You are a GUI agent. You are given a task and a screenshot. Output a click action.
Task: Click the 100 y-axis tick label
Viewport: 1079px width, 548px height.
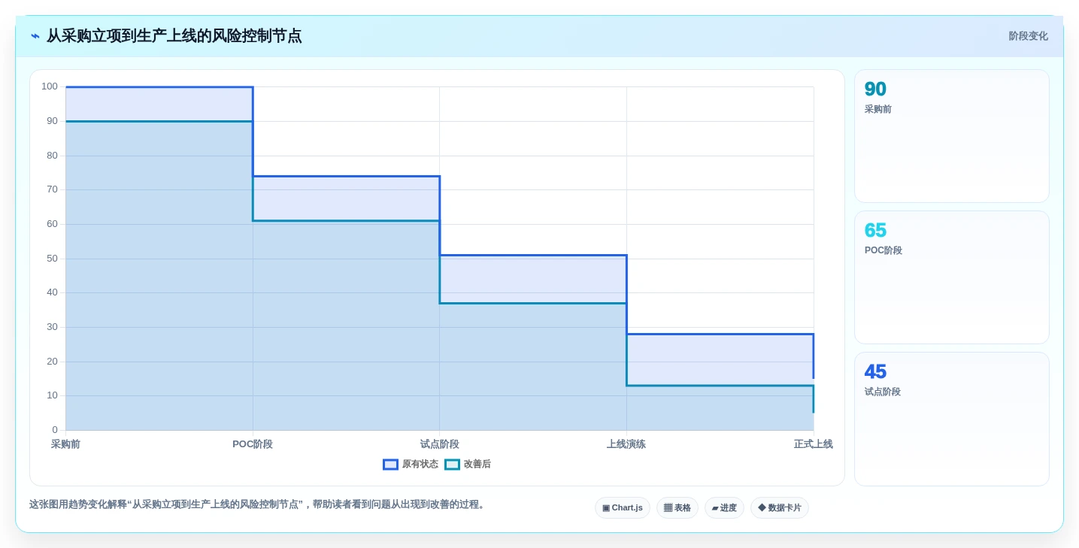(50, 86)
